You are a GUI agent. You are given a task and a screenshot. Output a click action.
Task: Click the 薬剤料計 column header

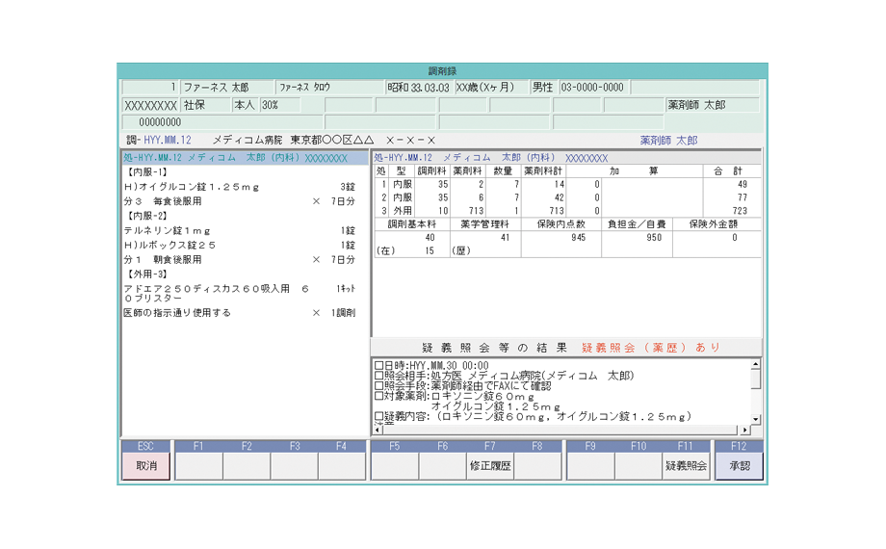point(543,170)
